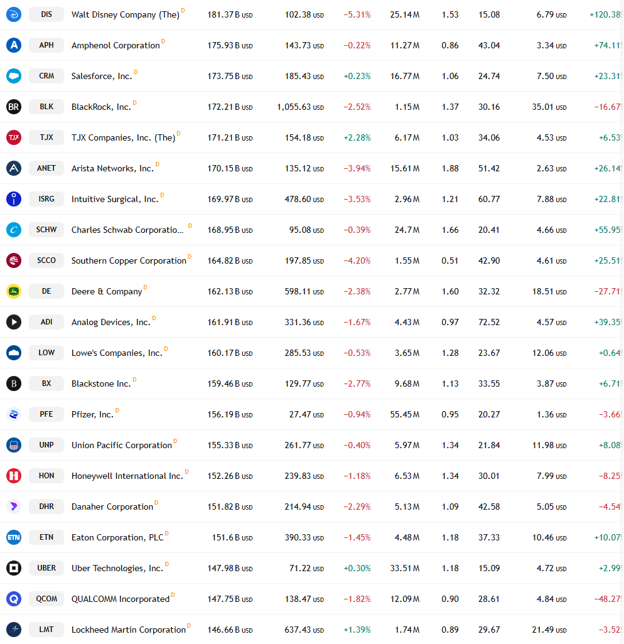Image resolution: width=624 pixels, height=644 pixels.
Task: Open the ANET ticker badge
Action: (x=46, y=168)
